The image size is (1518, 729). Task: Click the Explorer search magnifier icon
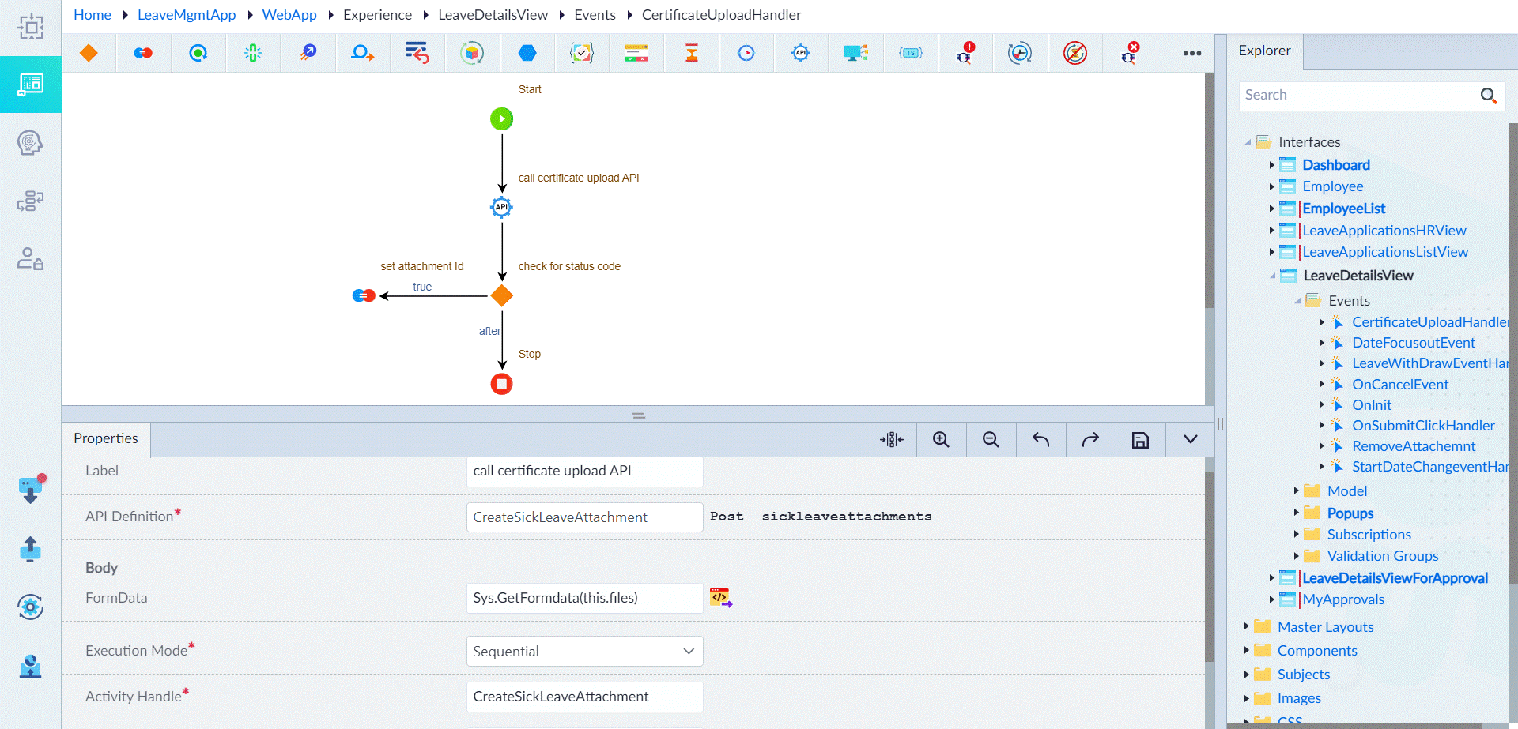(1489, 96)
